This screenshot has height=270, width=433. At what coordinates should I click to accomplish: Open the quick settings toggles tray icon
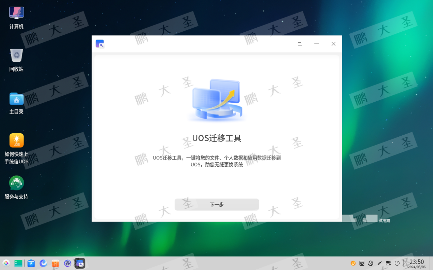(x=388, y=263)
